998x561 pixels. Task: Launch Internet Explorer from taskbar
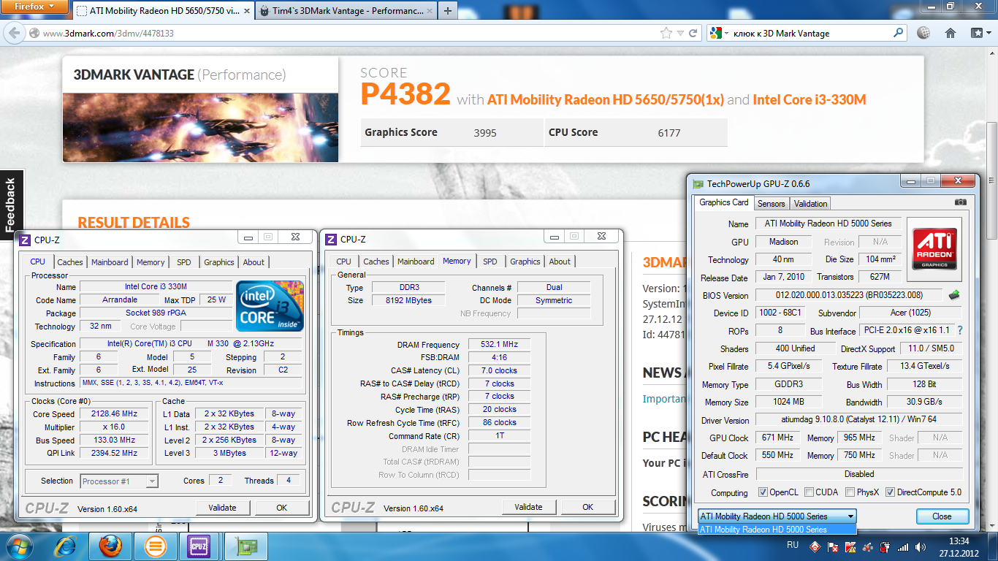point(66,546)
